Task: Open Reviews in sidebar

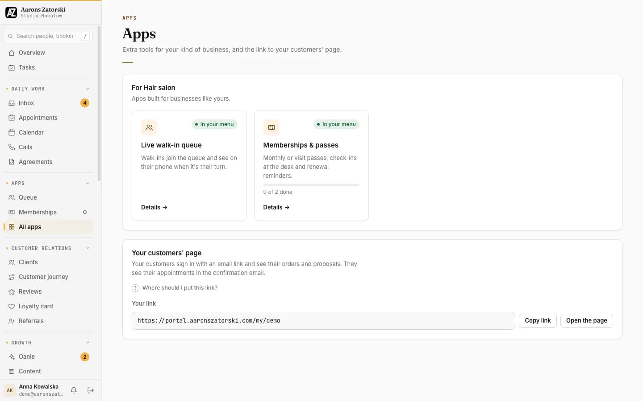Action: (48, 292)
